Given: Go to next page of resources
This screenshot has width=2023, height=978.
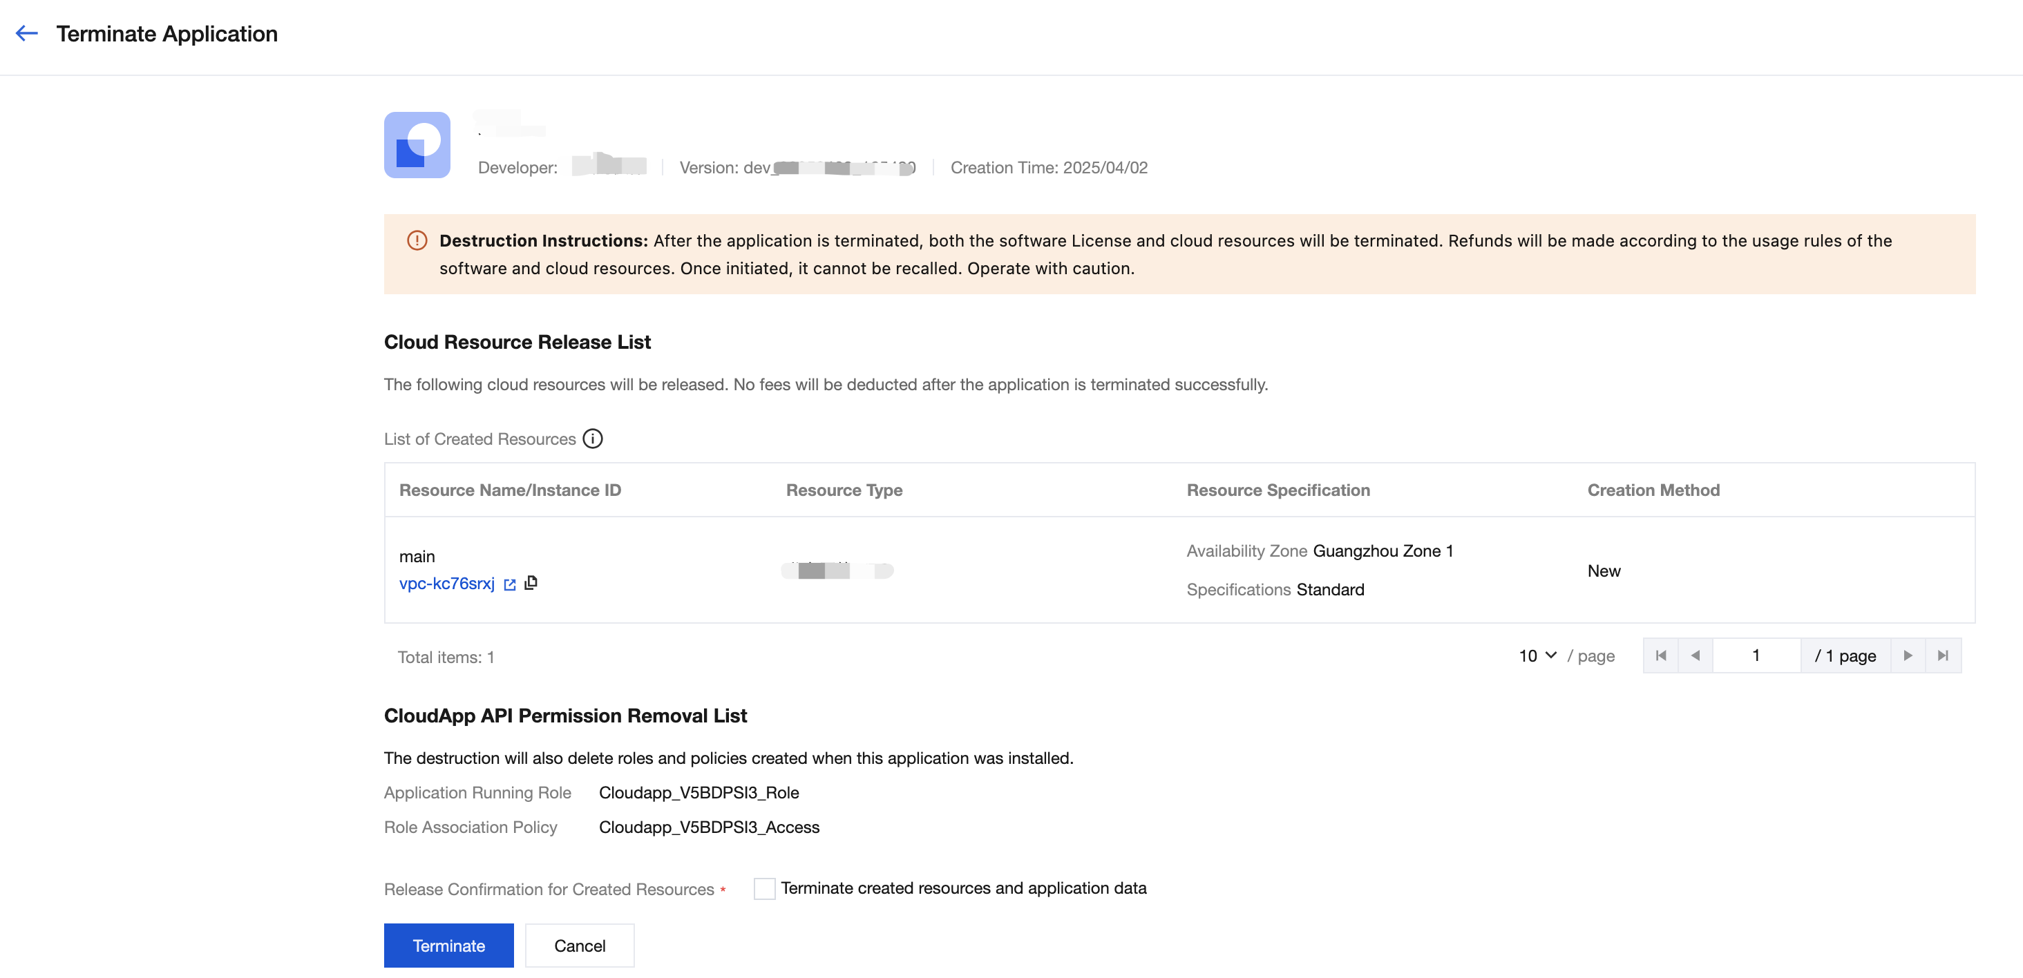Looking at the screenshot, I should click(1908, 656).
